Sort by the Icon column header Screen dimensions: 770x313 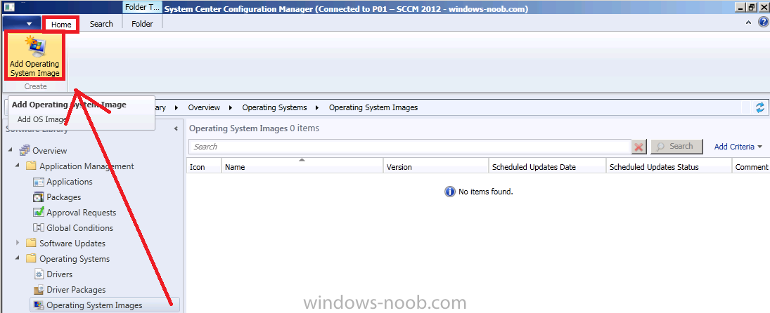click(x=204, y=166)
